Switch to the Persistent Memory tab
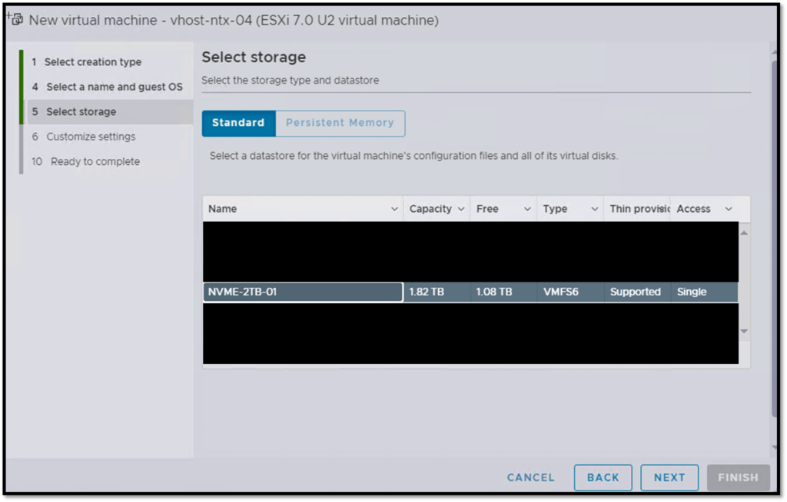This screenshot has height=502, width=787. click(x=340, y=123)
